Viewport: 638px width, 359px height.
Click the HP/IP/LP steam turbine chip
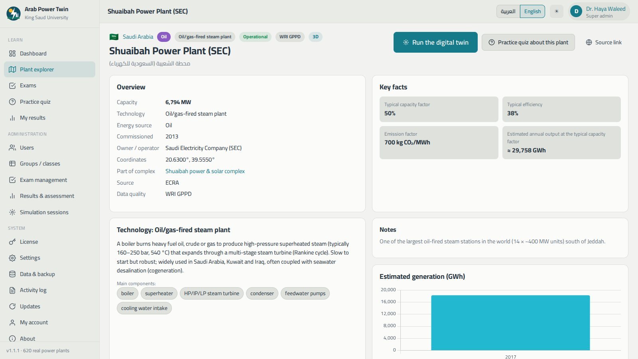pyautogui.click(x=212, y=294)
